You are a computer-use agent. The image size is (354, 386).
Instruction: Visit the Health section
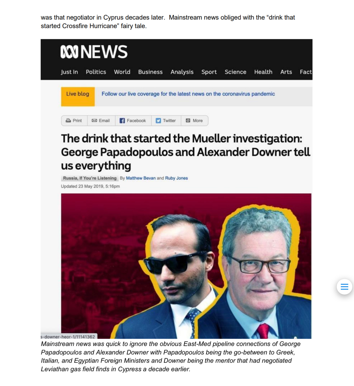pos(263,72)
